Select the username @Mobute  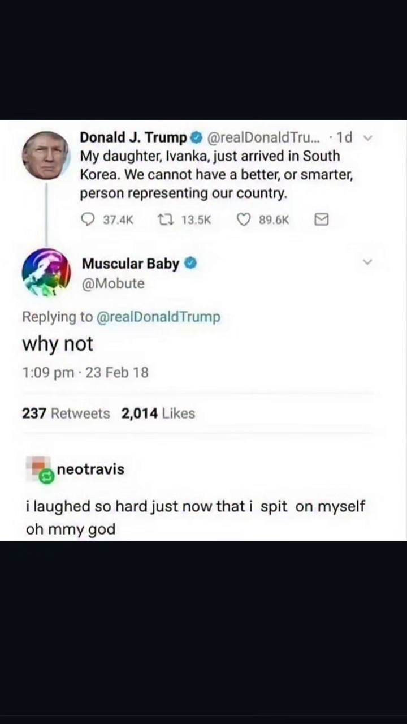[x=113, y=283]
